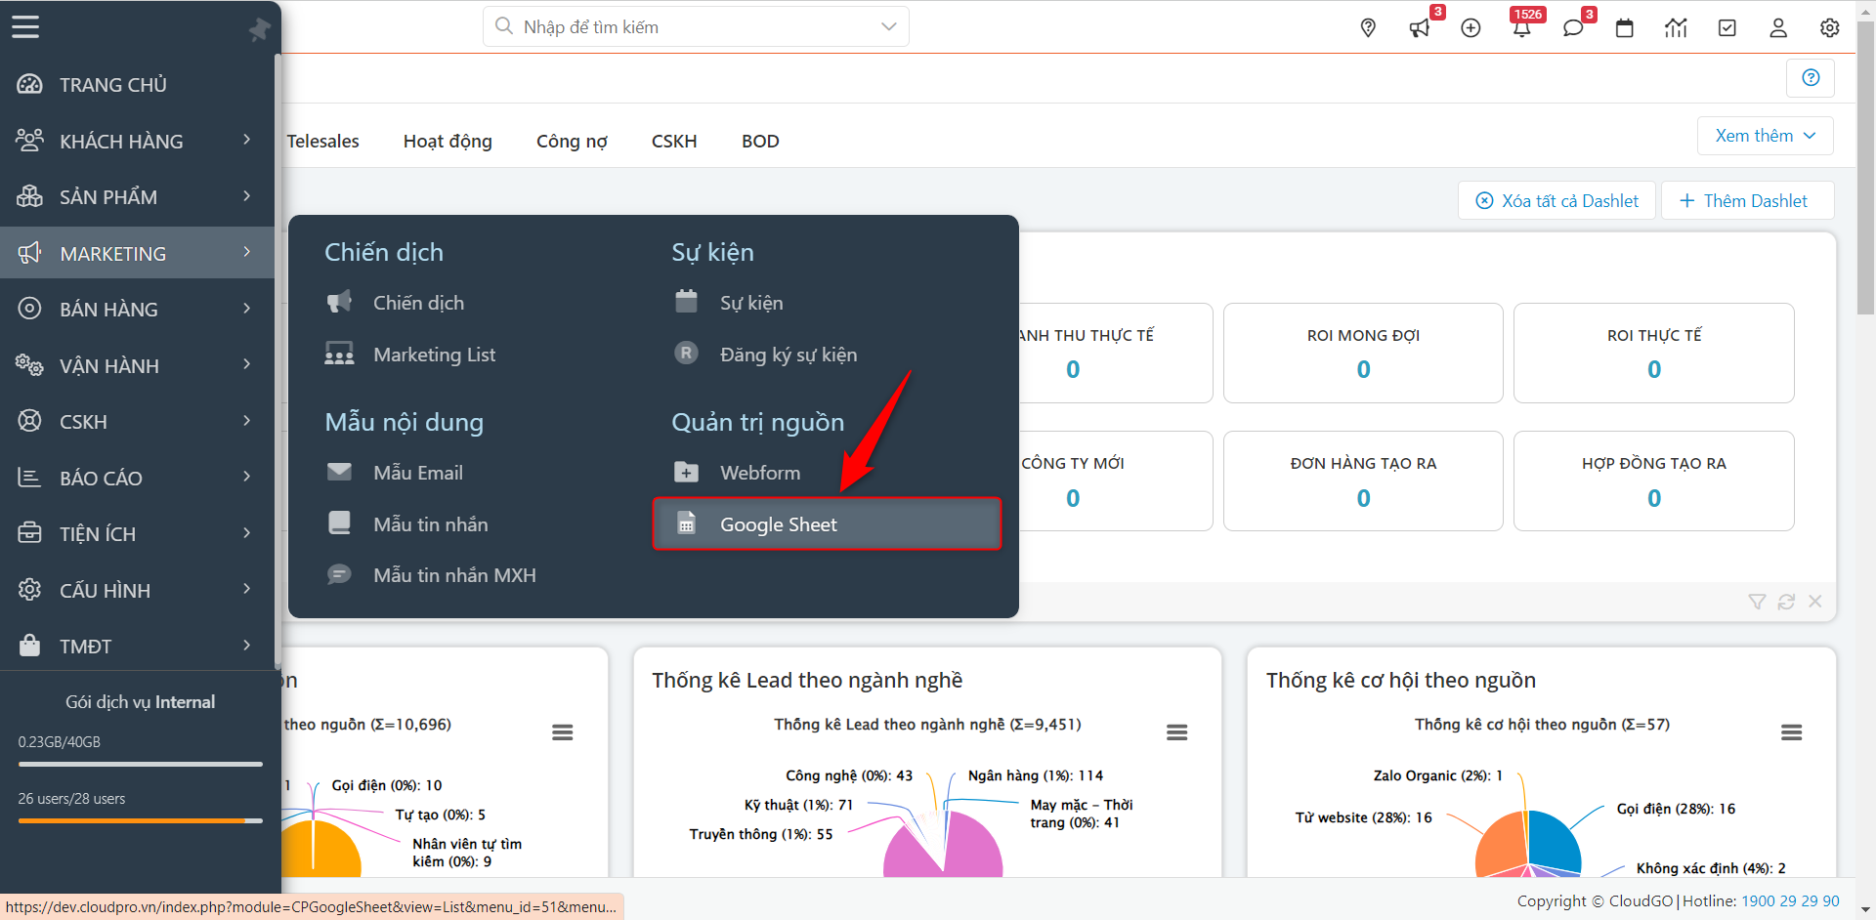The height and width of the screenshot is (920, 1876).
Task: Open the settings gear icon
Action: pyautogui.click(x=1829, y=27)
